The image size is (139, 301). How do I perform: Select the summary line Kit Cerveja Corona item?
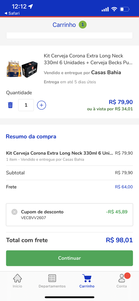point(69,156)
